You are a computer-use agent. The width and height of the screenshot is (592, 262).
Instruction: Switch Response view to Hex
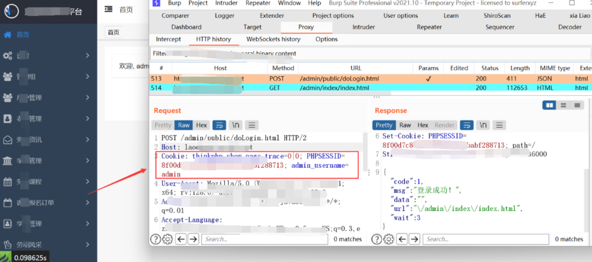coord(423,125)
